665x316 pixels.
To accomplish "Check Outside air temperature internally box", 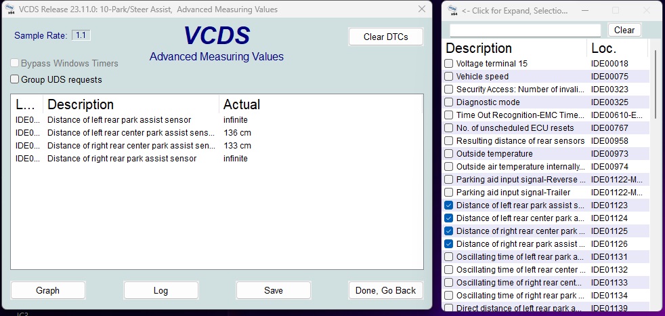I will (449, 167).
